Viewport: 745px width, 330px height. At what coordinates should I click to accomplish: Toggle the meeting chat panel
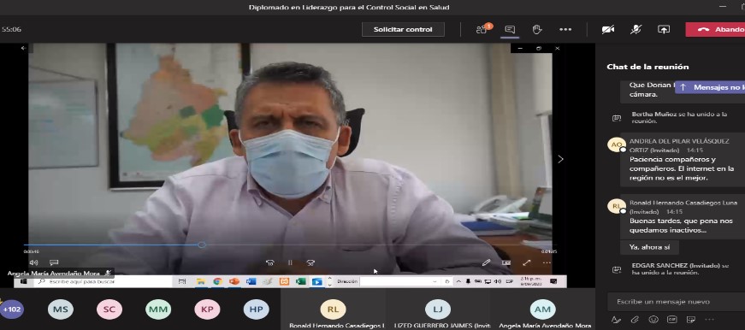510,29
